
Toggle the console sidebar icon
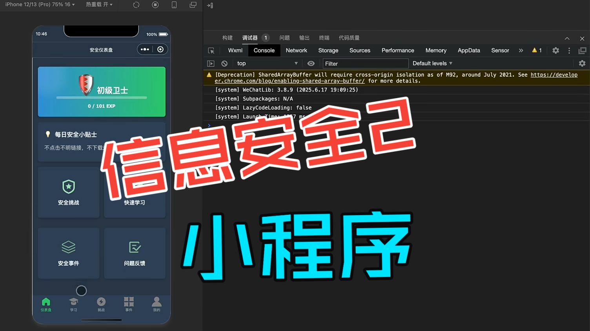[x=211, y=63]
